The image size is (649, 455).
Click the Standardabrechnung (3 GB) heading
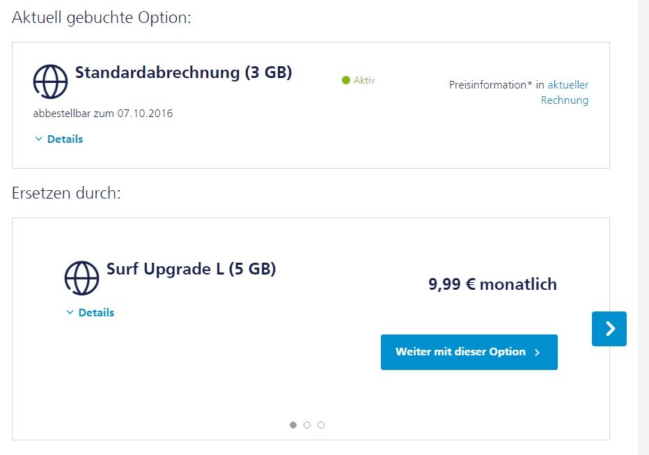tap(183, 72)
